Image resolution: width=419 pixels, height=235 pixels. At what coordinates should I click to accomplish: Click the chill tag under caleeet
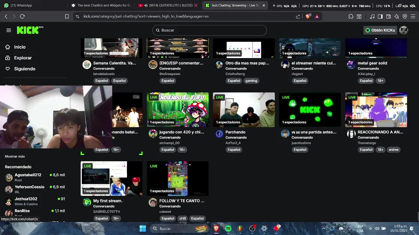coord(183,218)
